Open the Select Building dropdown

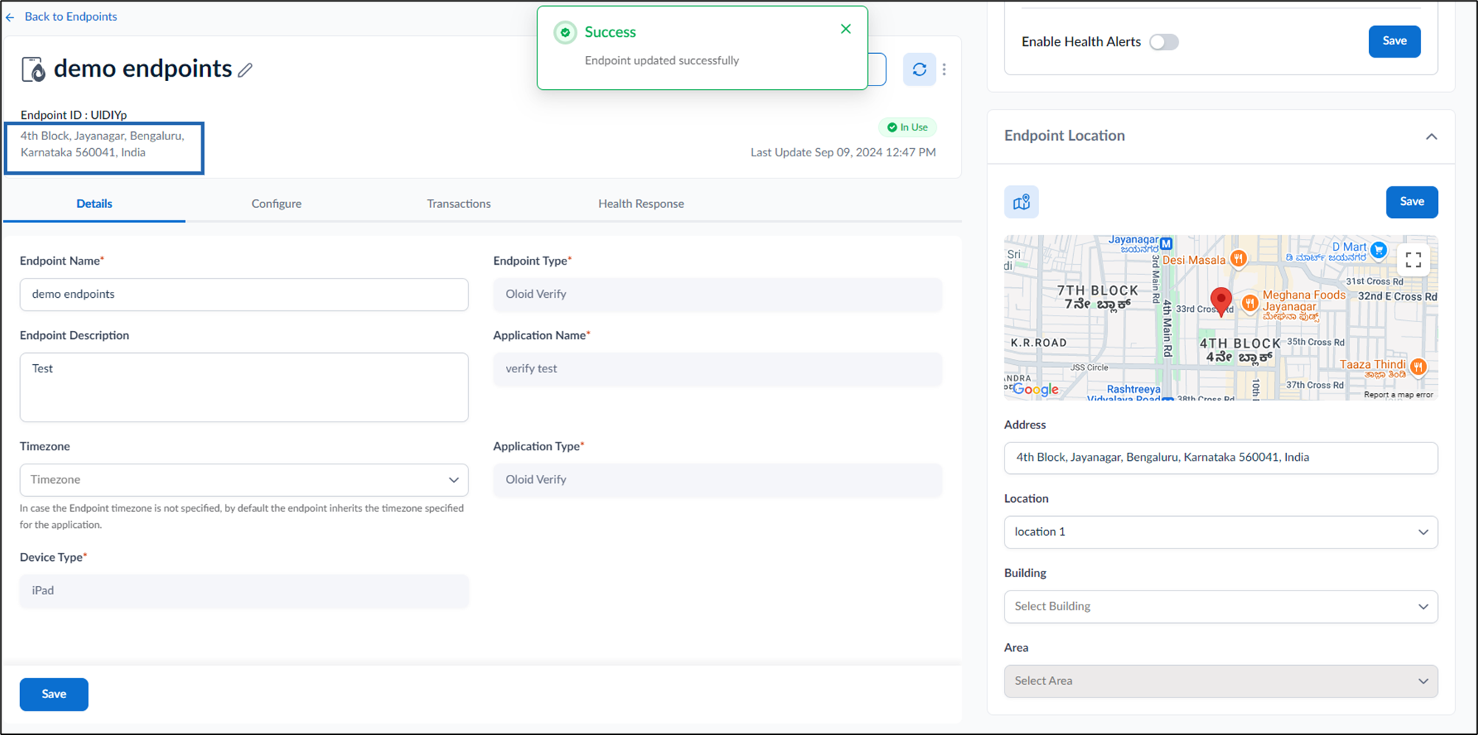coord(1221,607)
